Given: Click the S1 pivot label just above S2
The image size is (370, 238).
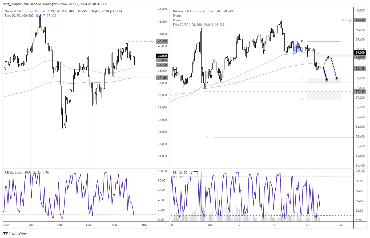Looking at the screenshot, I should click(x=301, y=63).
